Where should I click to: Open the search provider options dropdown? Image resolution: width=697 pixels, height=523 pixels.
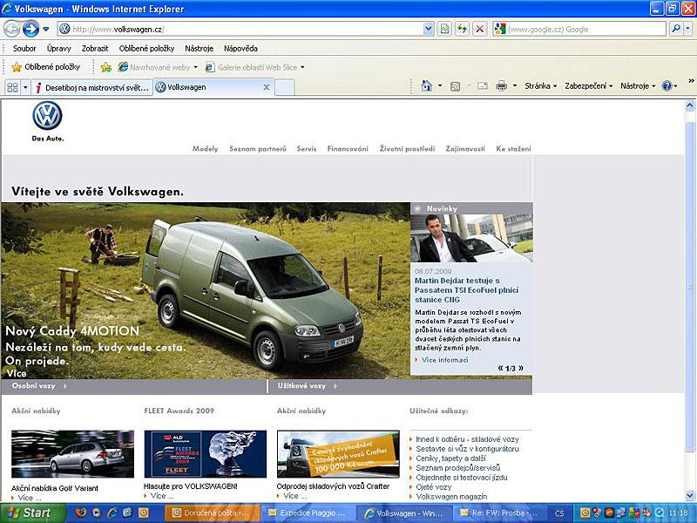pos(688,30)
